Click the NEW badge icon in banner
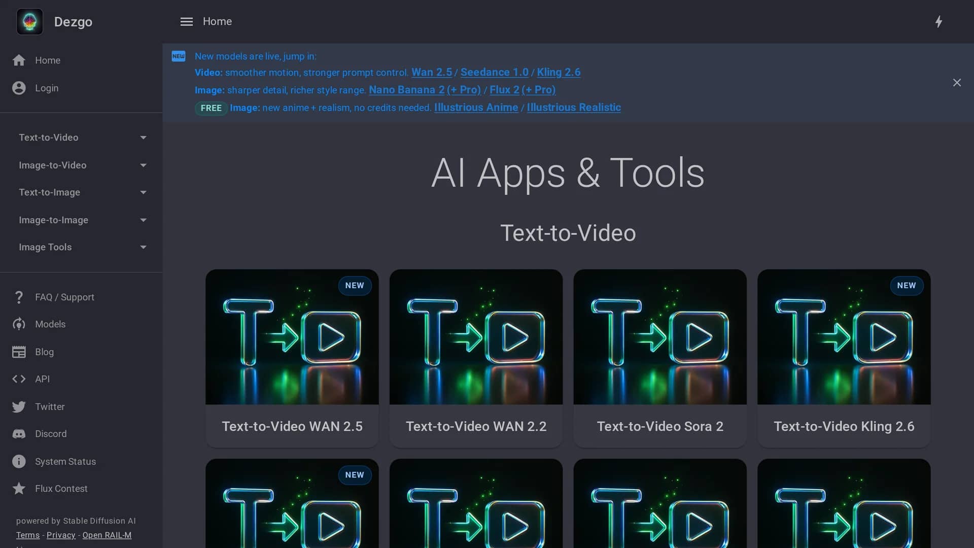Image resolution: width=974 pixels, height=548 pixels. pos(179,56)
